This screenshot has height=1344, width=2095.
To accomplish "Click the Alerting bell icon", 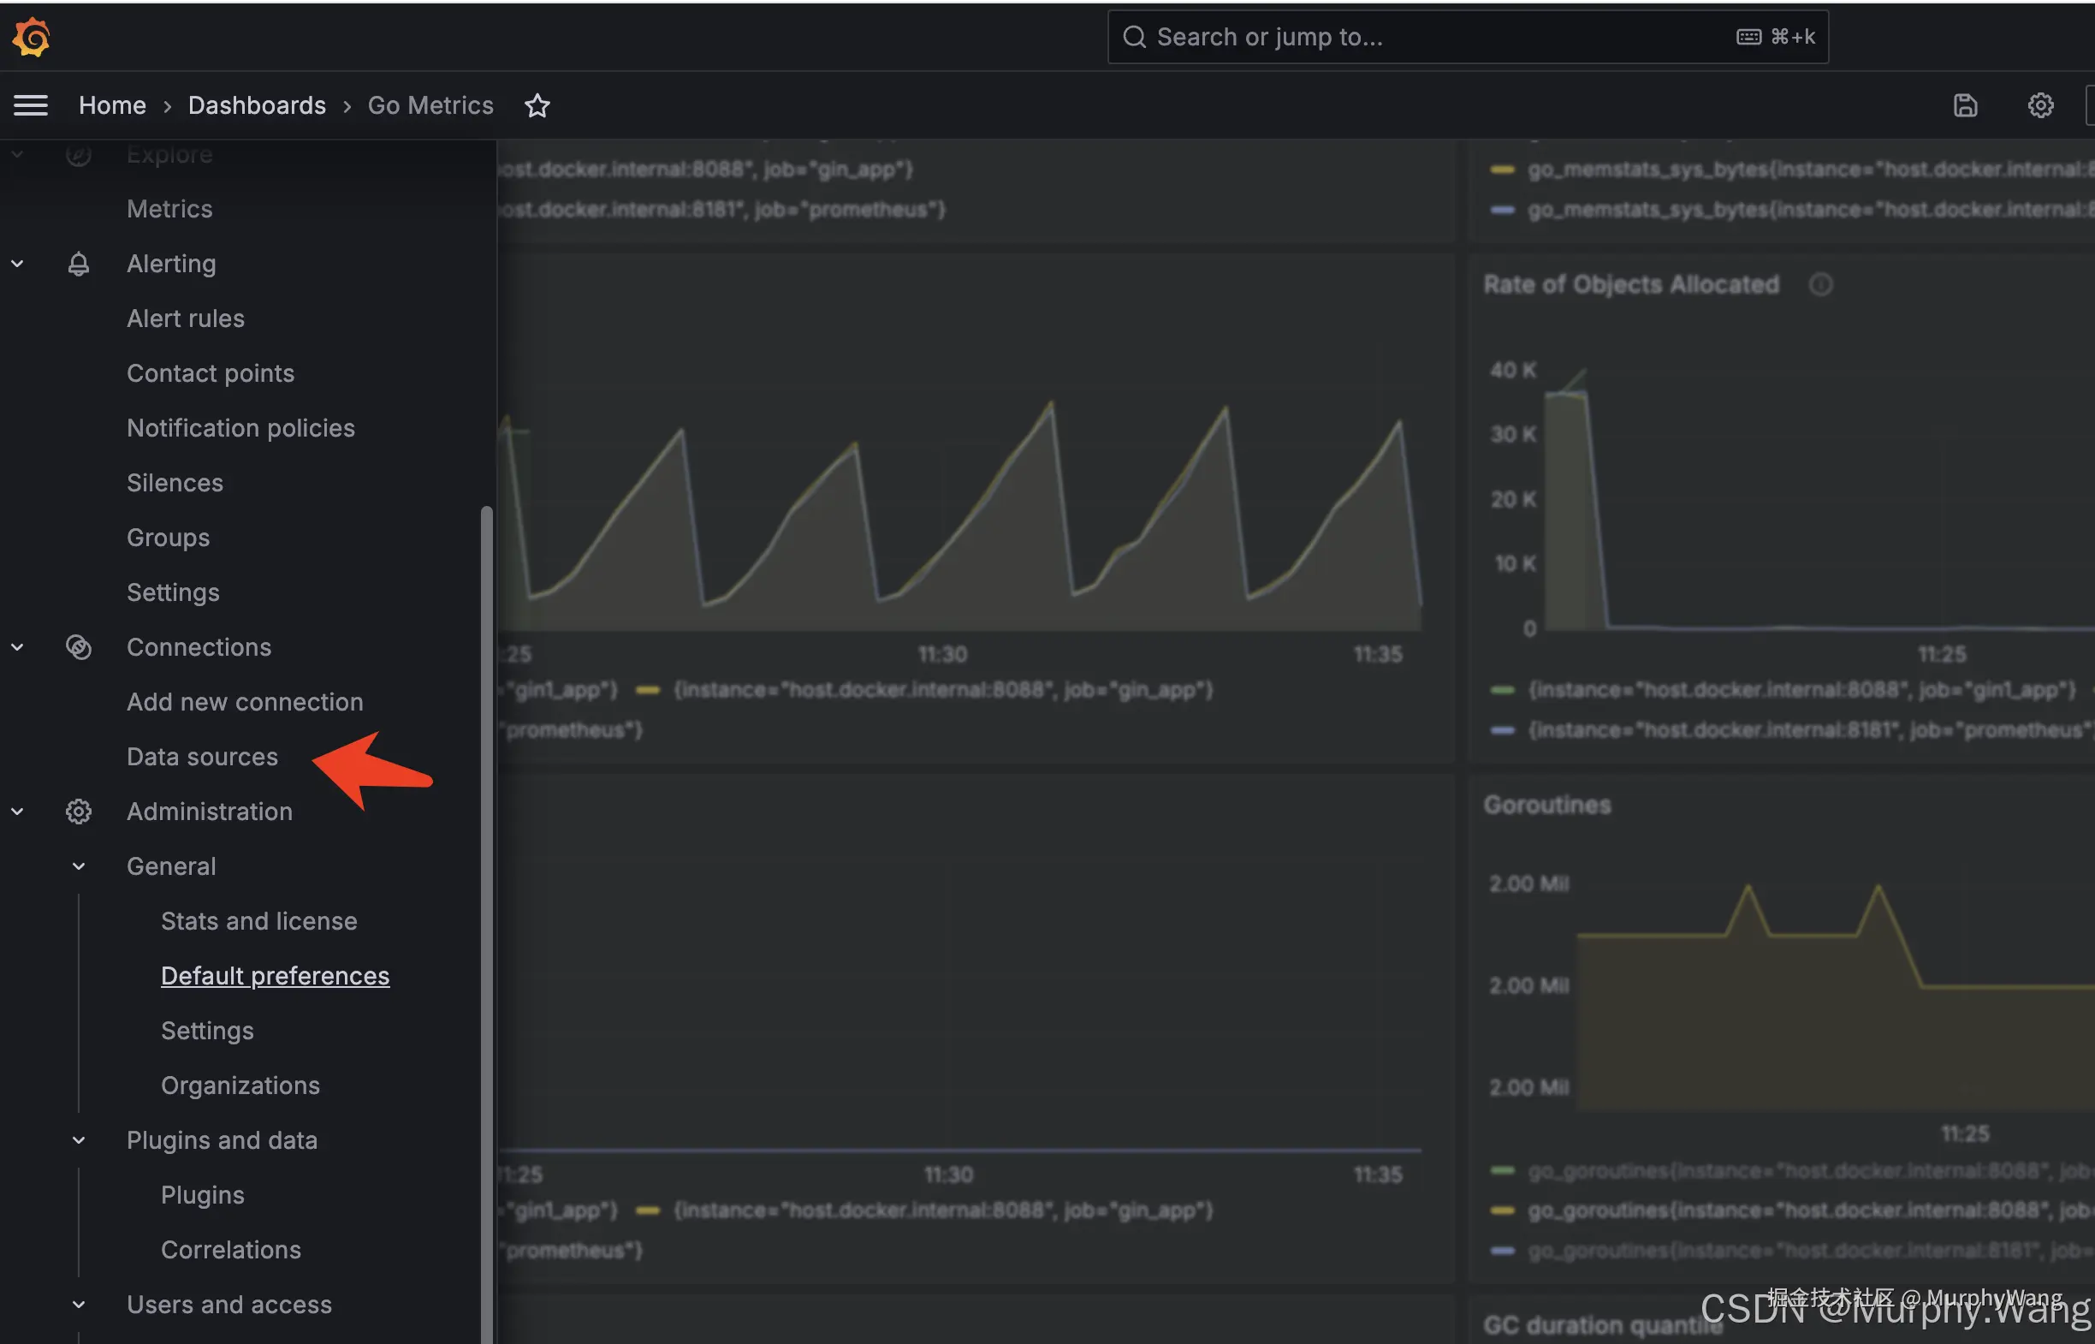I will pyautogui.click(x=79, y=264).
